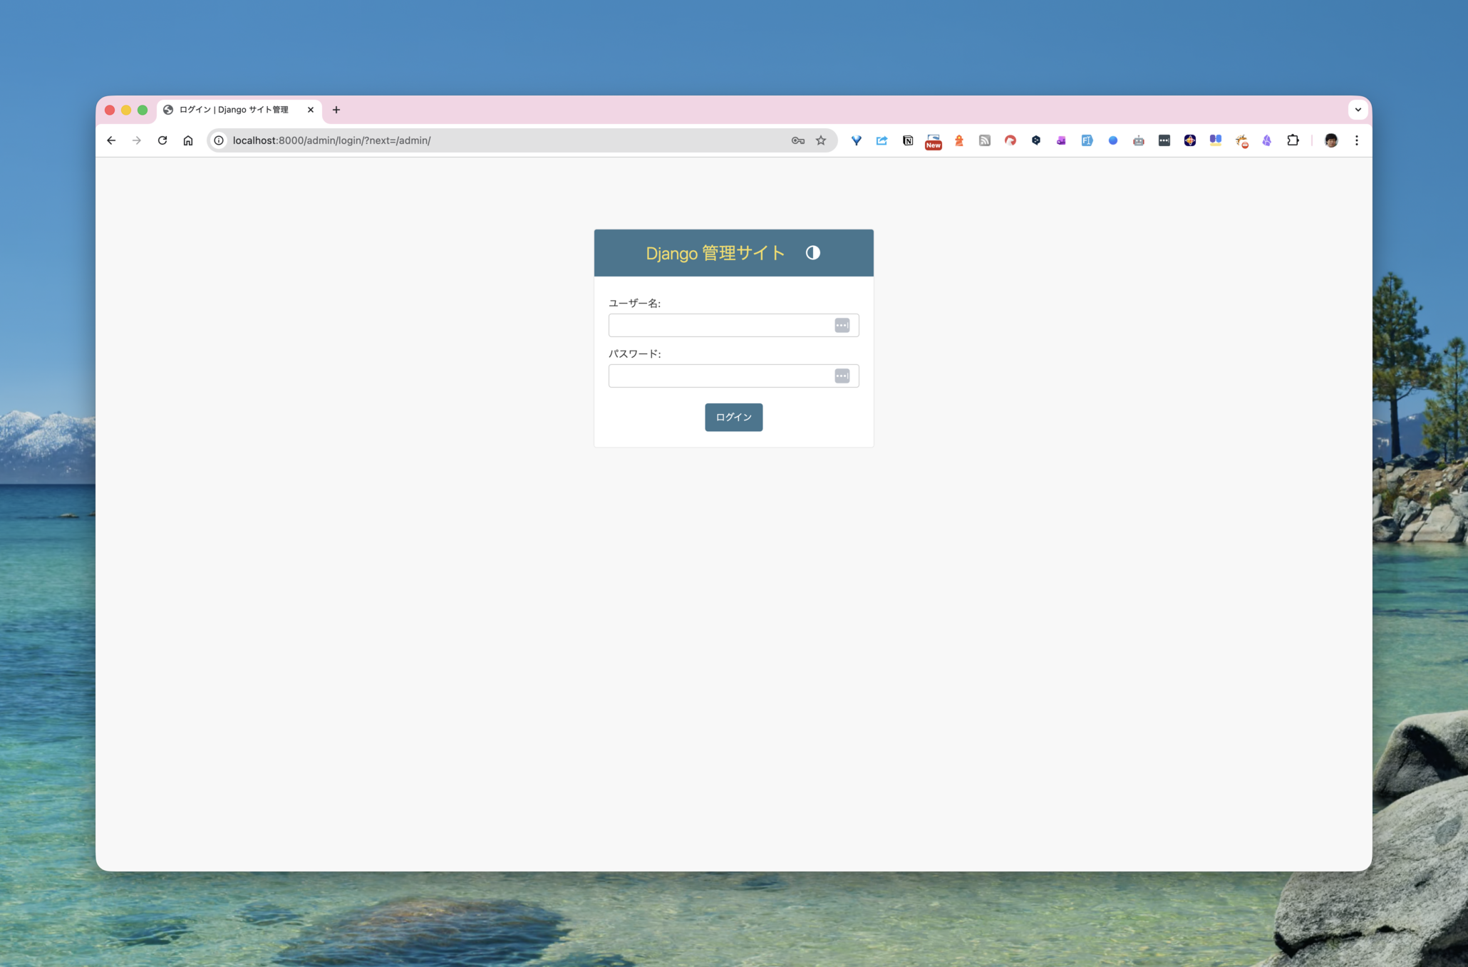Open the blue book-pages extension icon
Viewport: 1468px width, 967px height.
pyautogui.click(x=1216, y=140)
